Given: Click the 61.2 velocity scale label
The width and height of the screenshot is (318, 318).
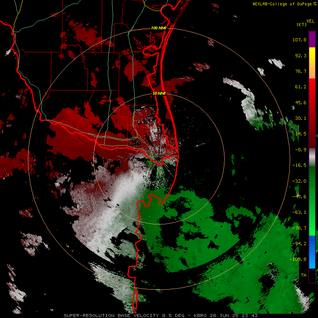Looking at the screenshot, I should [301, 87].
